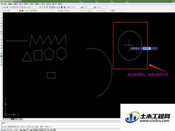Click the Plot icon
Viewport: 175px width, 131px height.
click(10, 7)
